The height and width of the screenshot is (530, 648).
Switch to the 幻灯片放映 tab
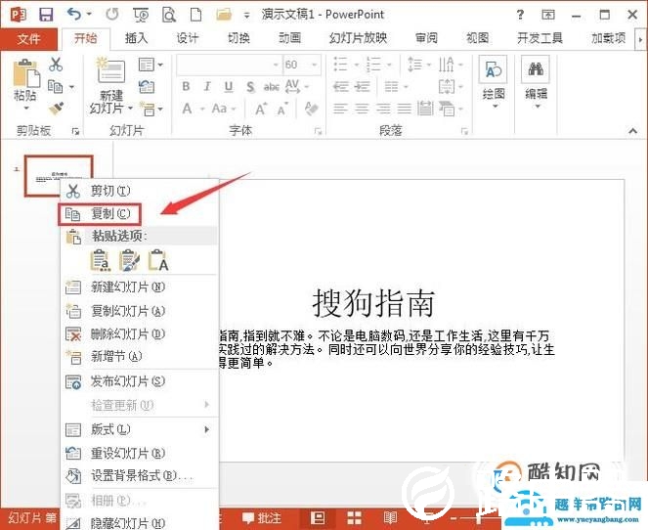358,38
